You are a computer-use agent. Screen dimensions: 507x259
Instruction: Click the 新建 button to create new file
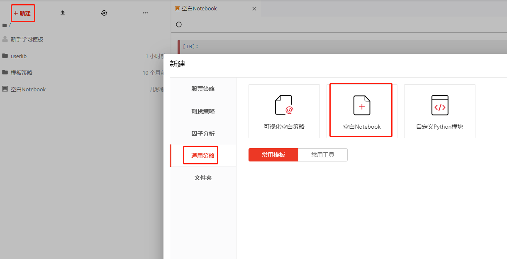point(23,13)
